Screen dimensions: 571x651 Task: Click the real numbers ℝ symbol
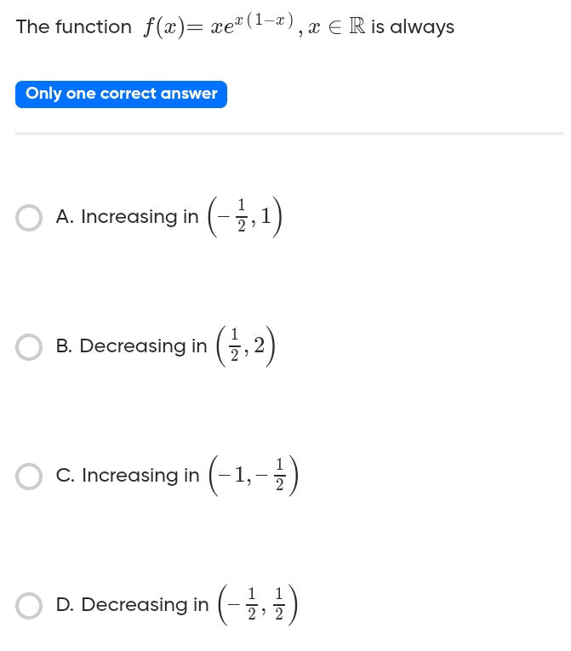[x=357, y=26]
